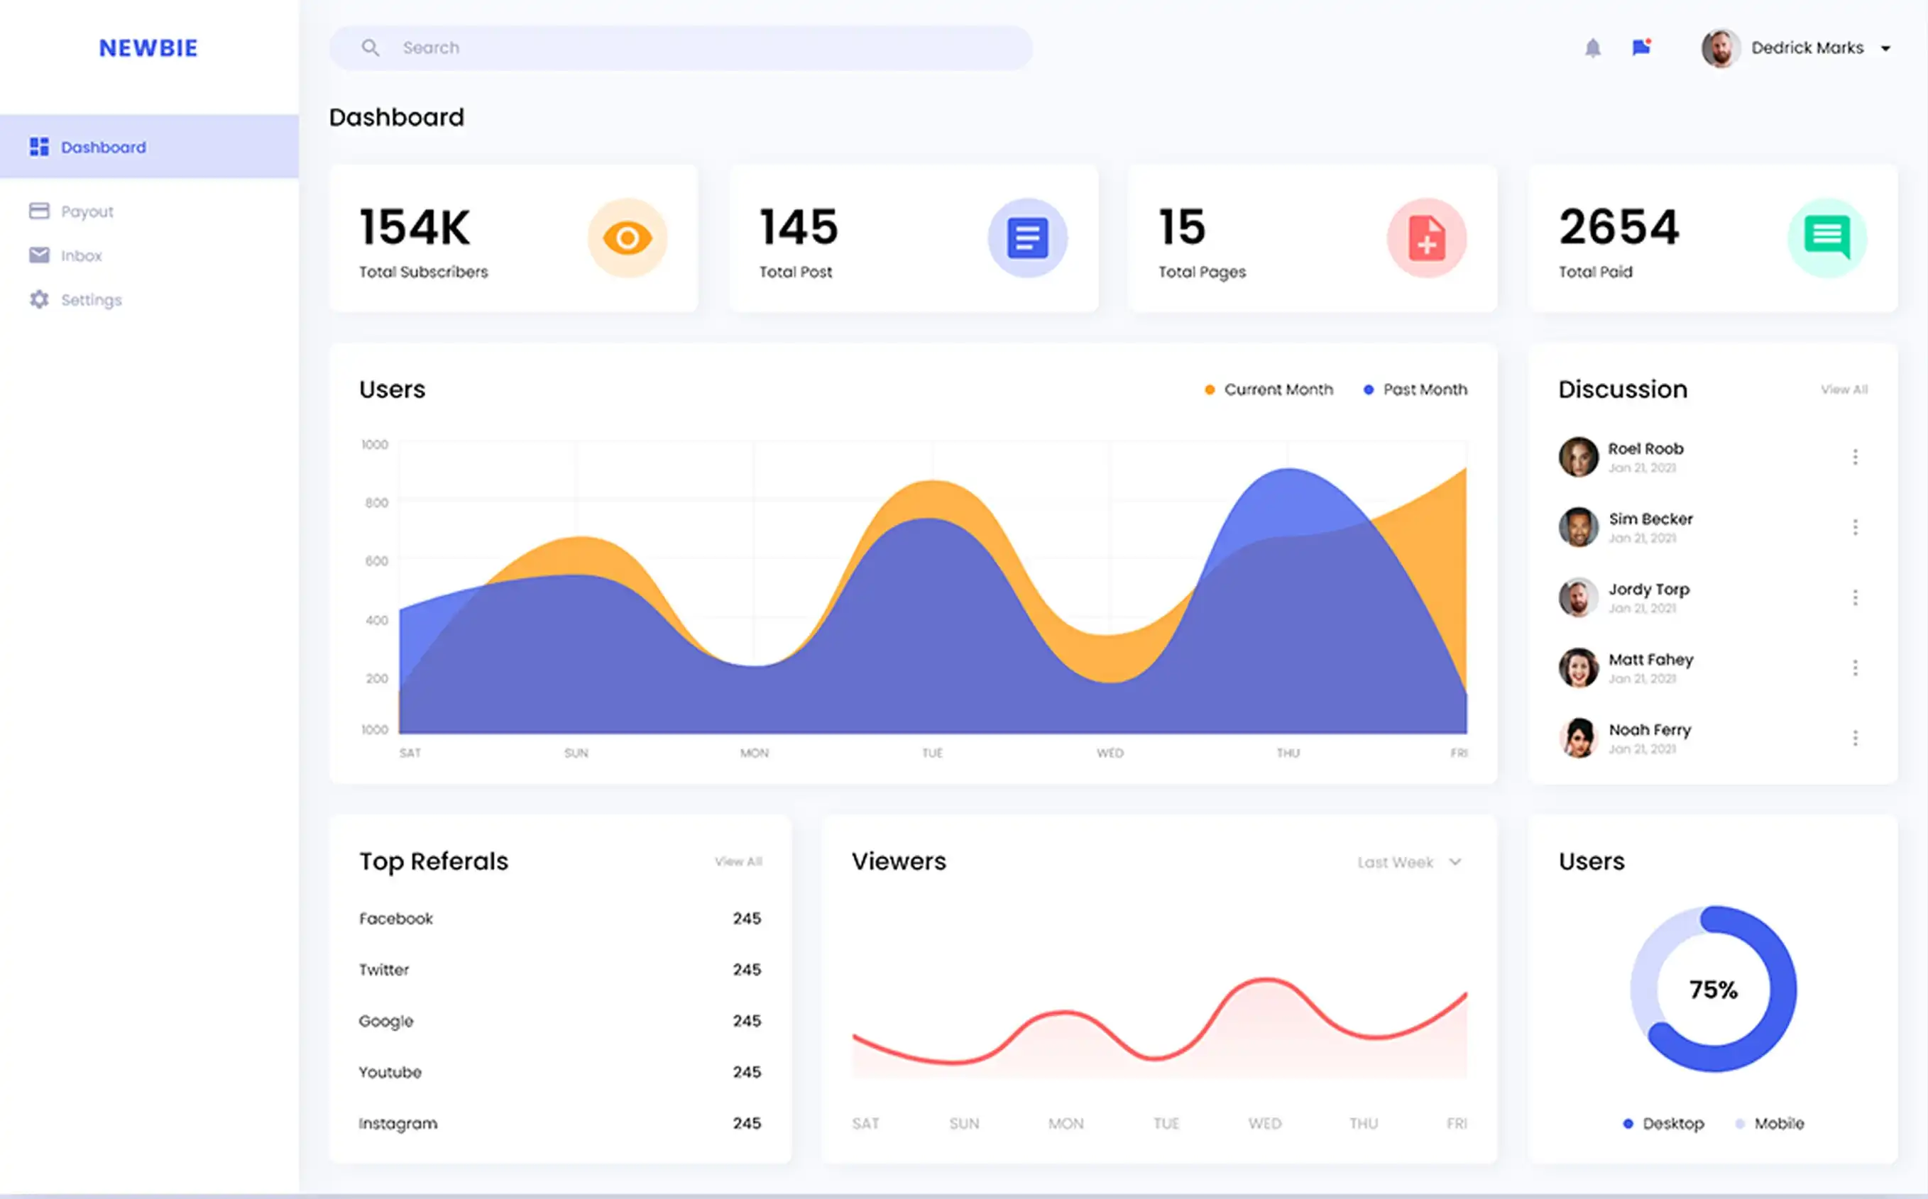
Task: Click the orange eye subscribers icon
Action: (627, 238)
